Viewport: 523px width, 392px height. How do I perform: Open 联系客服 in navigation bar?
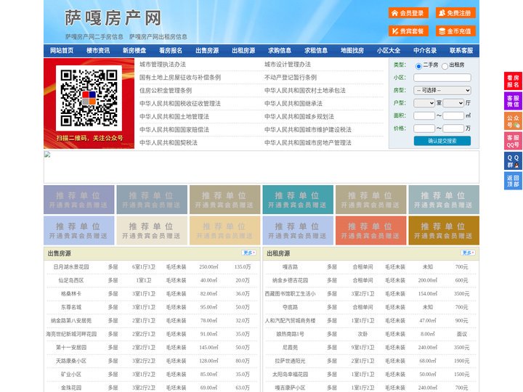pyautogui.click(x=461, y=51)
